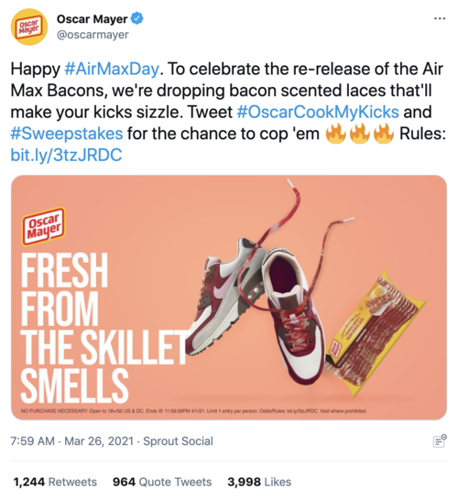Click the Oscar Mayer logo in image
This screenshot has height=499, width=458.
tap(44, 226)
